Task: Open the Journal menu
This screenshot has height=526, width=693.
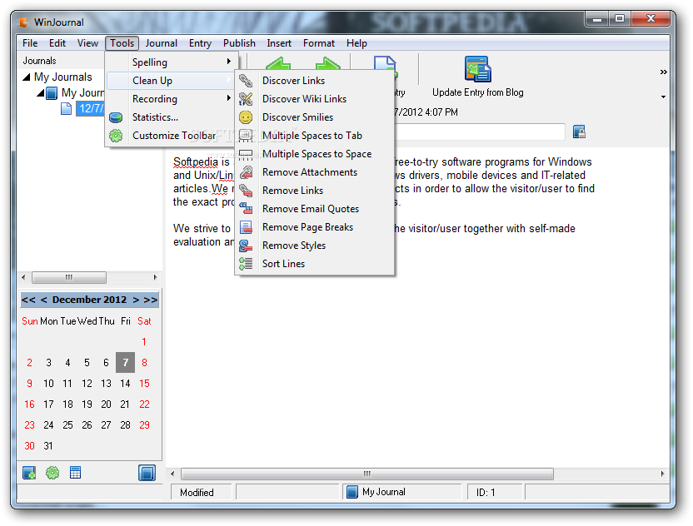Action: [x=162, y=43]
